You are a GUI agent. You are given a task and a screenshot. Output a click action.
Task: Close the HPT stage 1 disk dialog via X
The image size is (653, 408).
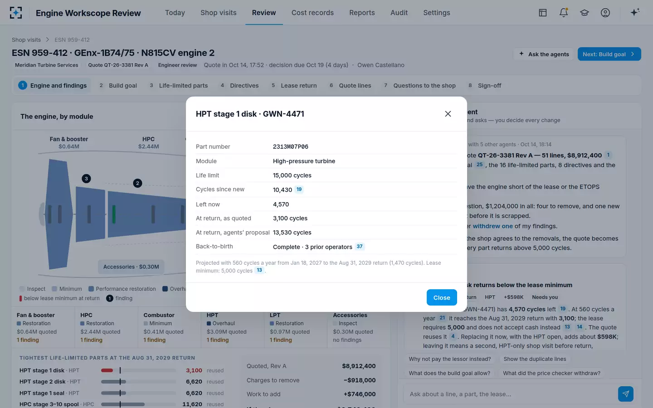click(448, 114)
